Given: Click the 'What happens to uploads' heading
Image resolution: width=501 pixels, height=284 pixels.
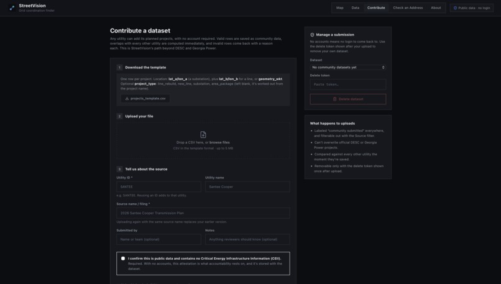Looking at the screenshot, I should coord(333,123).
